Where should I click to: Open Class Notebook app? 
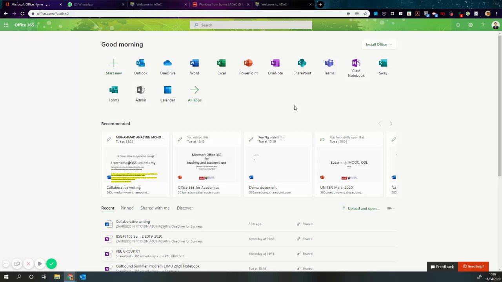pyautogui.click(x=356, y=68)
